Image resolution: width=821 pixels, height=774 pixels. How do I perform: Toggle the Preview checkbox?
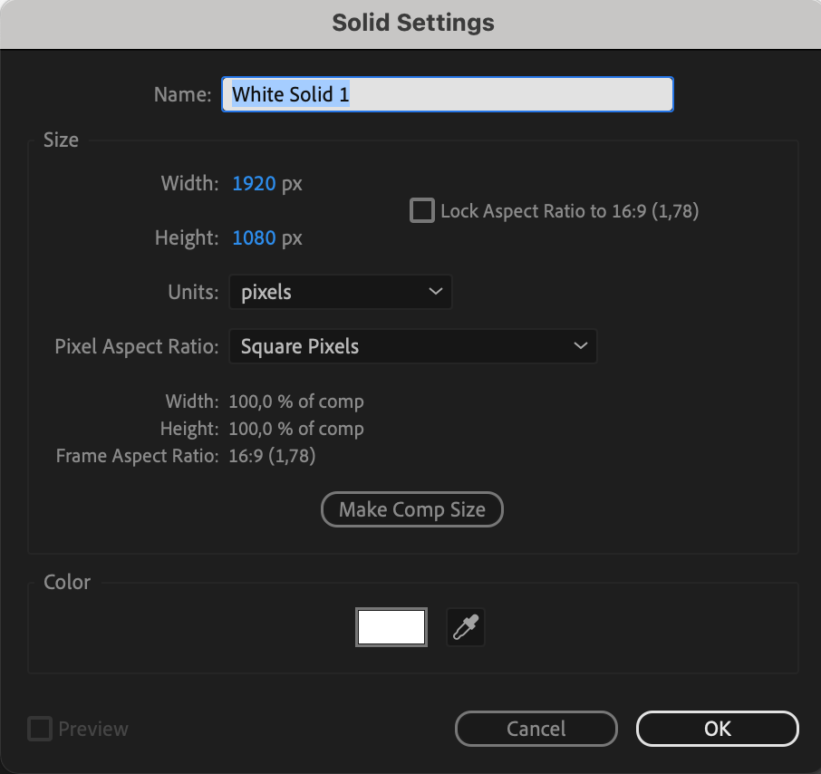(x=40, y=729)
